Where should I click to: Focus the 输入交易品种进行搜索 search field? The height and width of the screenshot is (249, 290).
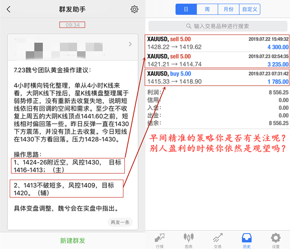coord(217,26)
